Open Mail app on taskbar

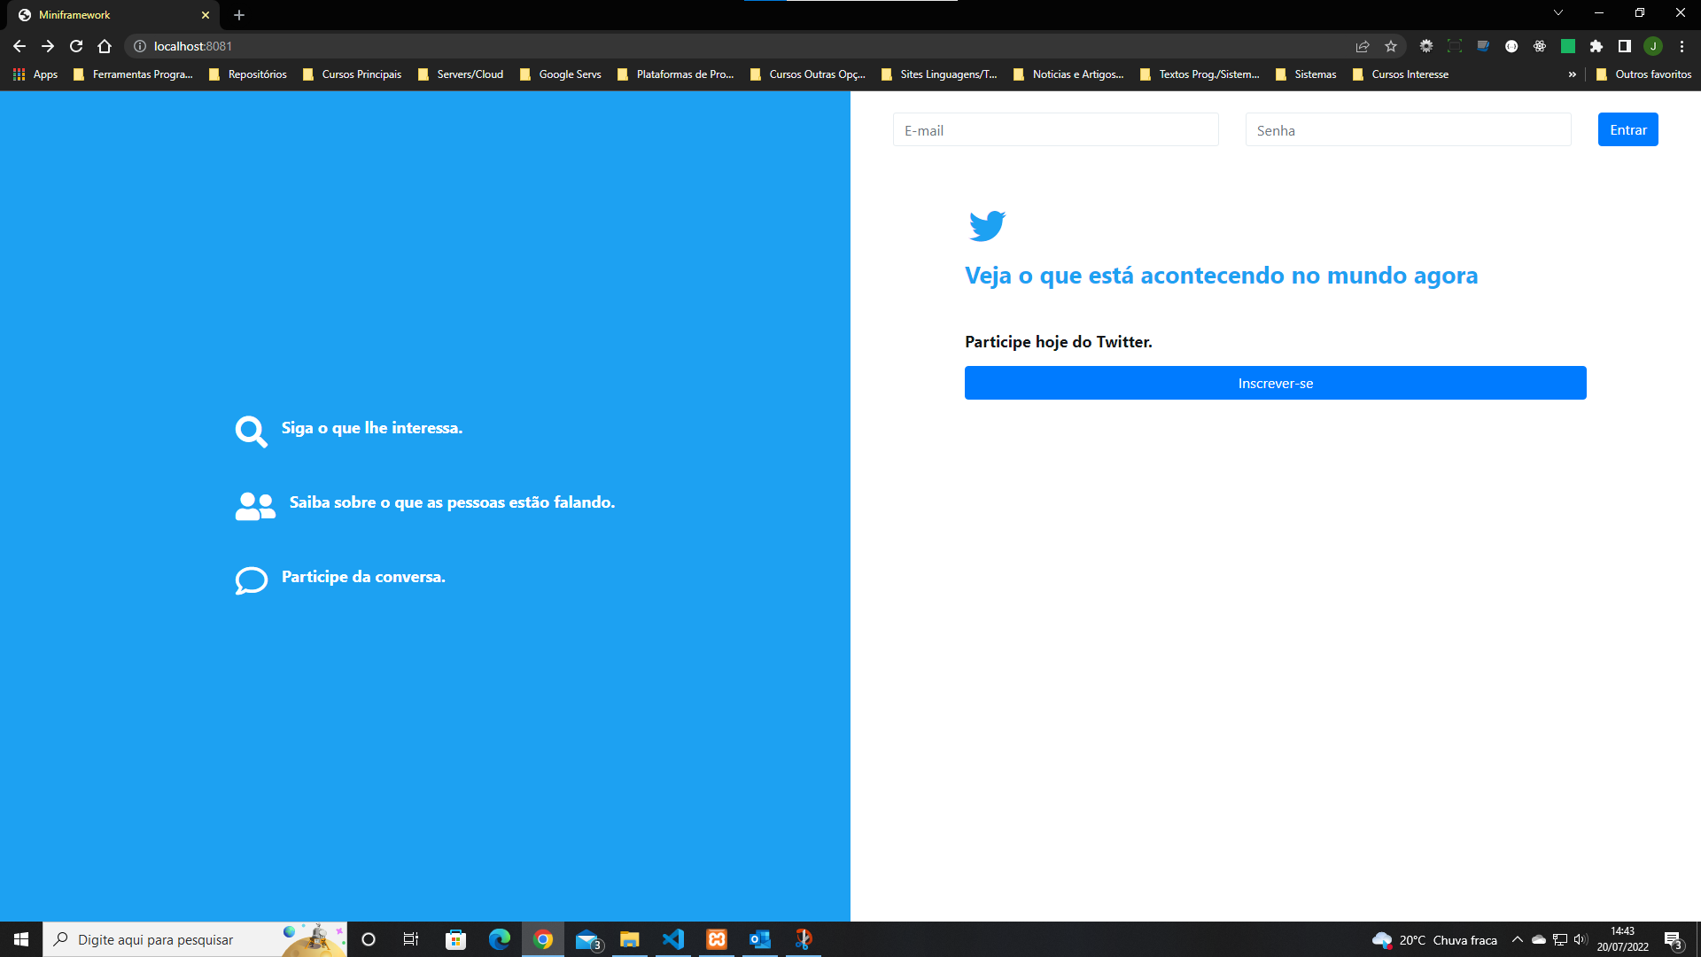pos(586,939)
